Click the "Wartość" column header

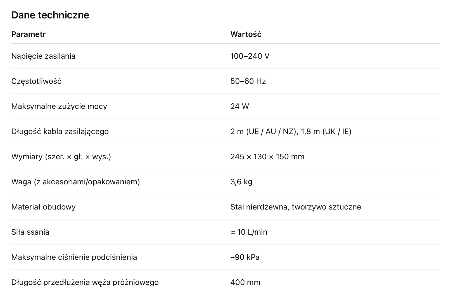pyautogui.click(x=246, y=34)
